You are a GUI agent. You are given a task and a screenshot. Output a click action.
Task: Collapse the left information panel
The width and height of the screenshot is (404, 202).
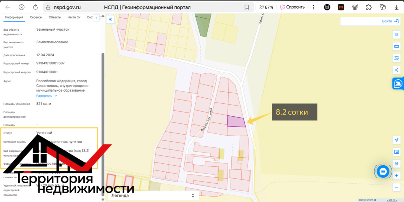[110, 20]
